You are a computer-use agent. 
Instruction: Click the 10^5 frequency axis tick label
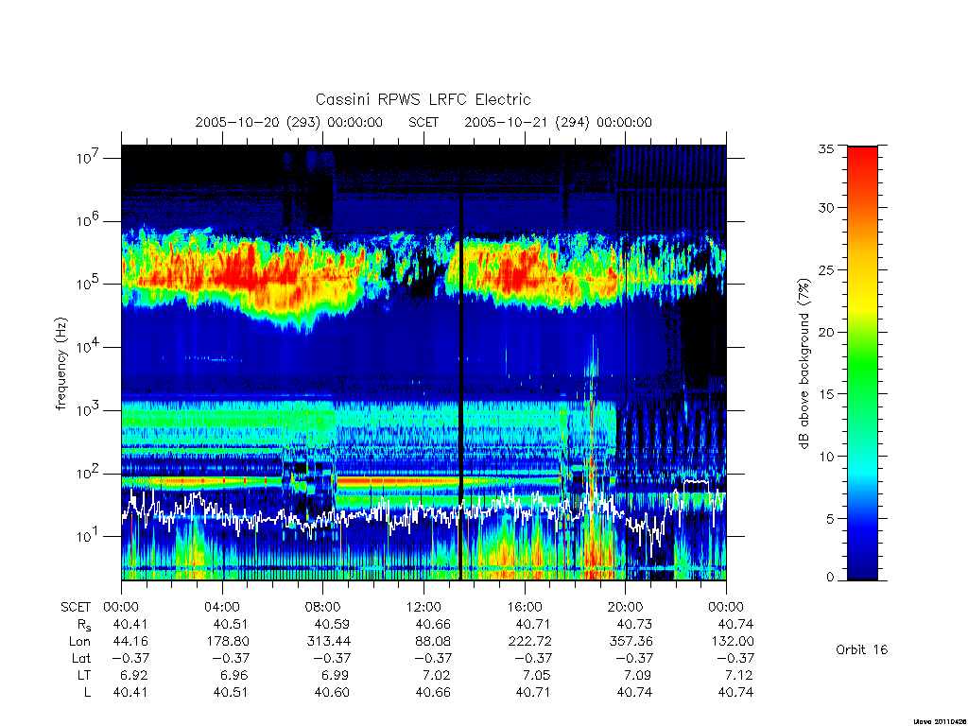point(89,284)
